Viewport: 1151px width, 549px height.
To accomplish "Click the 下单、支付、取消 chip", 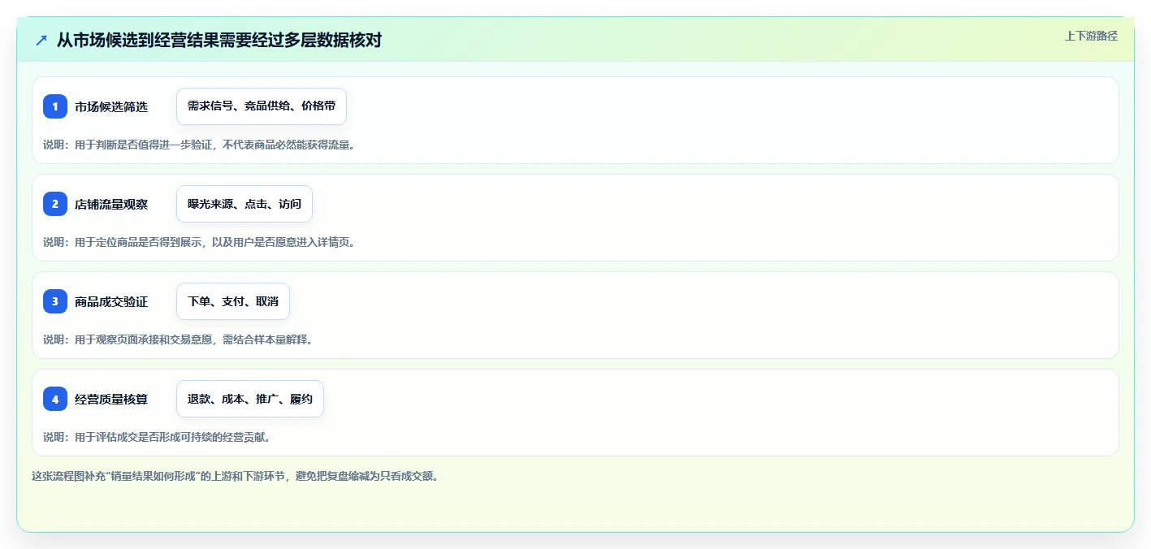I will tap(233, 301).
